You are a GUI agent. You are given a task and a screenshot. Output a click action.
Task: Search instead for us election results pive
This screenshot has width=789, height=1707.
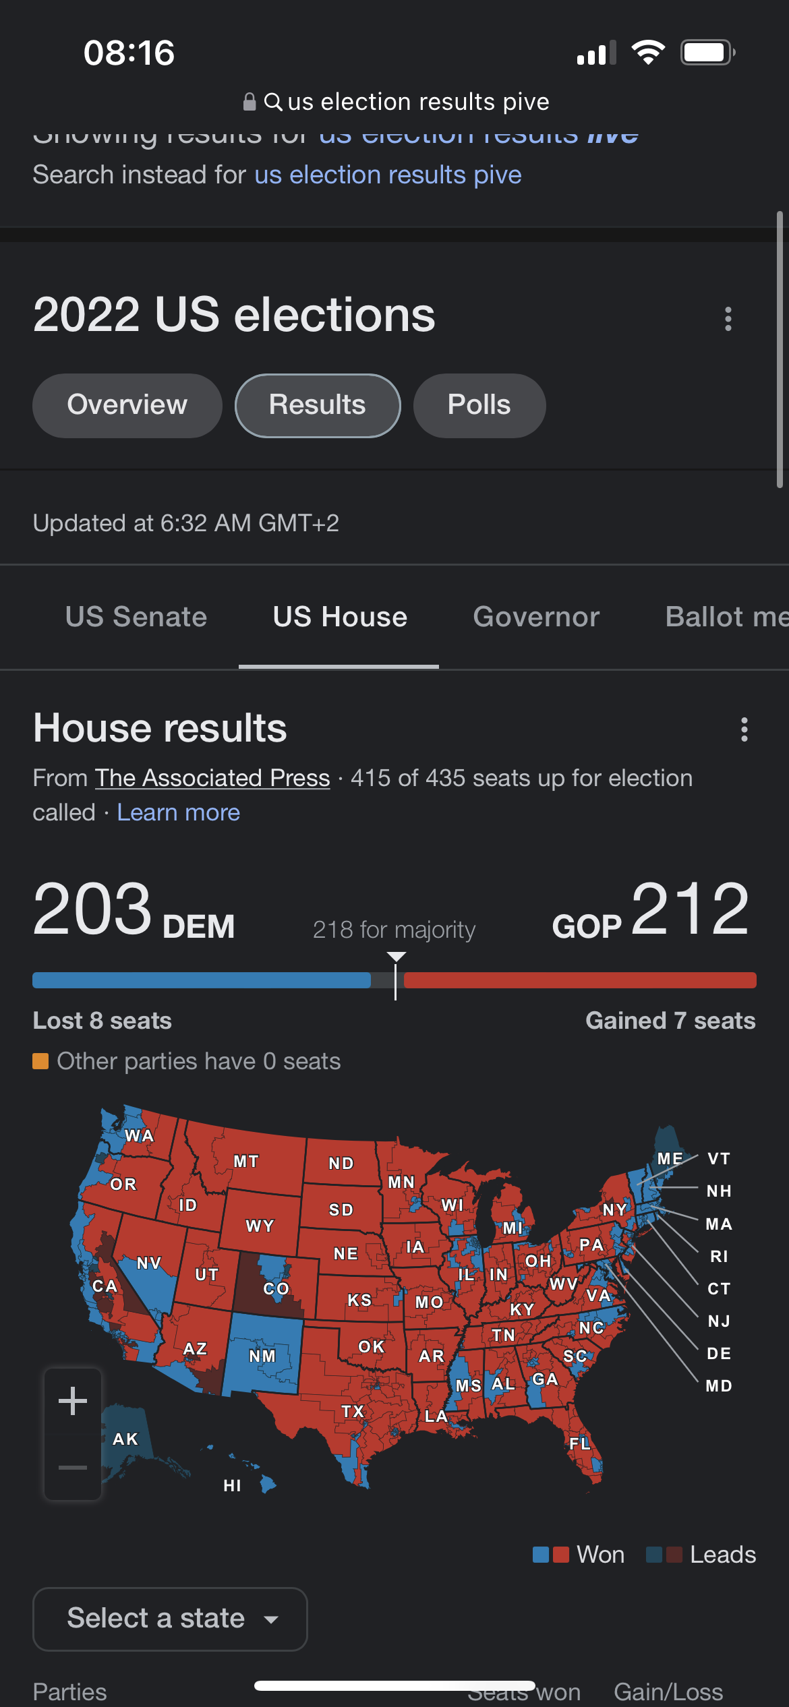[x=388, y=175]
